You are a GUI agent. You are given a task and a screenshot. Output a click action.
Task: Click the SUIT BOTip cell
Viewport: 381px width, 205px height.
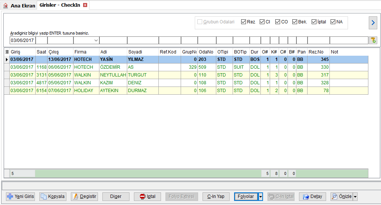click(x=241, y=67)
